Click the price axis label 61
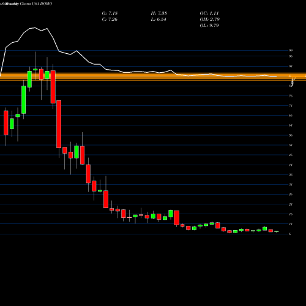 click(291, 125)
